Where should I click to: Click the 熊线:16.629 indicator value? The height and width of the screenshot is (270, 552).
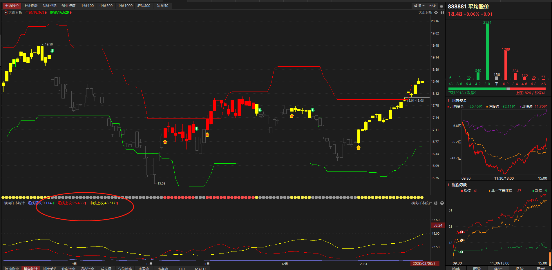tap(61, 12)
